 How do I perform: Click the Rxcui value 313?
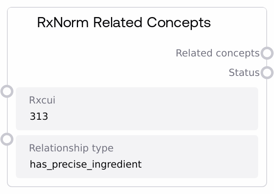point(39,117)
